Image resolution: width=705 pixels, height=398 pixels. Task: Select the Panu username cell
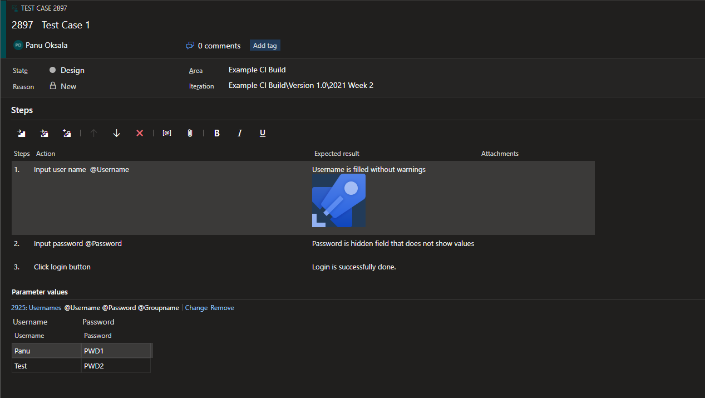(46, 351)
